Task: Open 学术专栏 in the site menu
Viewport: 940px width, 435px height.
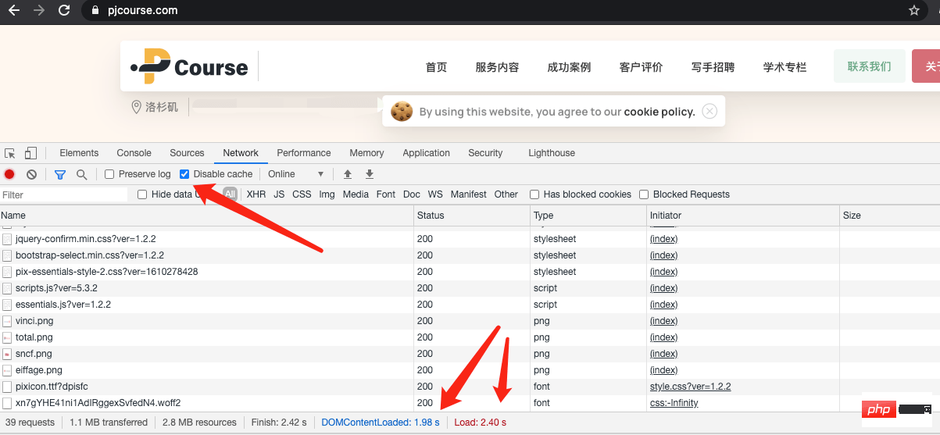Action: point(785,67)
